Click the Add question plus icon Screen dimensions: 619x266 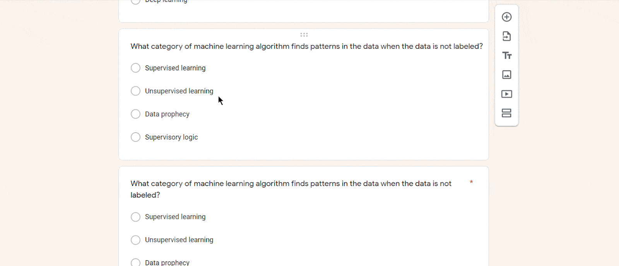506,17
